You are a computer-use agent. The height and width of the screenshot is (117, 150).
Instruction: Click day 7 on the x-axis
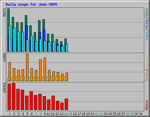coord(36,114)
